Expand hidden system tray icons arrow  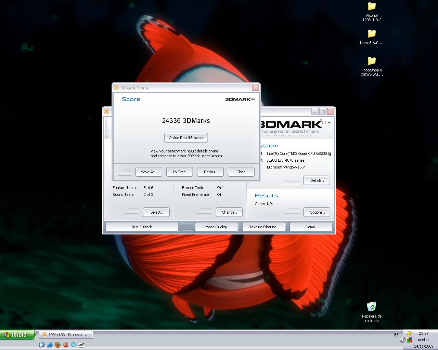pos(402,340)
